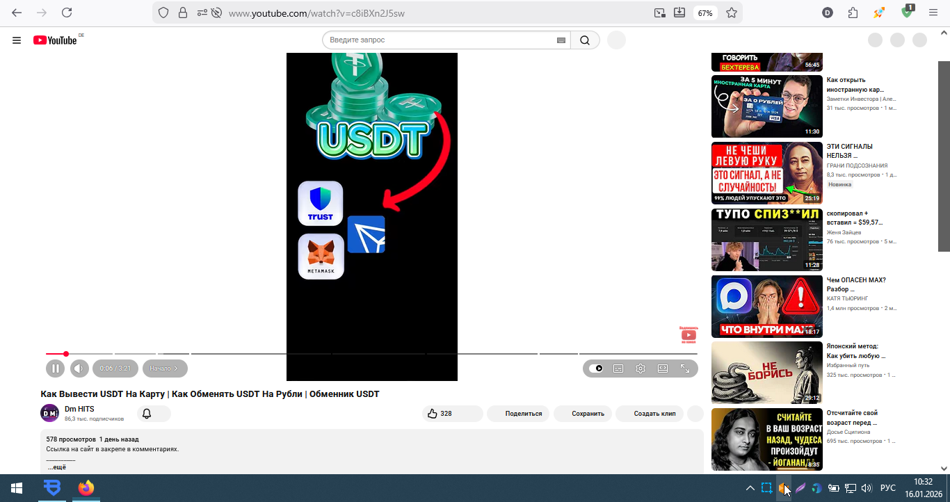Viewport: 950px width, 502px height.
Task: Open the network tray icon
Action: click(x=850, y=488)
